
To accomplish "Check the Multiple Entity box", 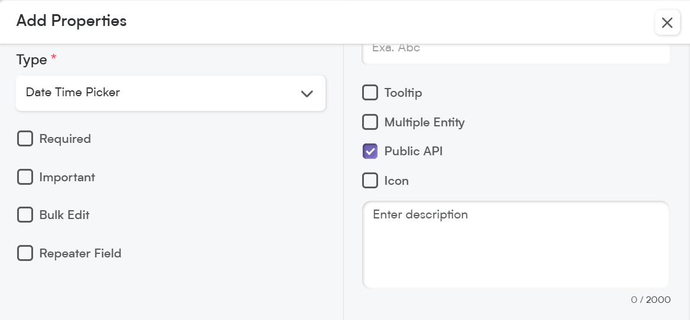I will (x=370, y=122).
